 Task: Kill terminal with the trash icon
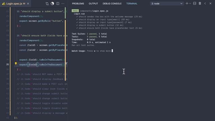tap(200, 4)
